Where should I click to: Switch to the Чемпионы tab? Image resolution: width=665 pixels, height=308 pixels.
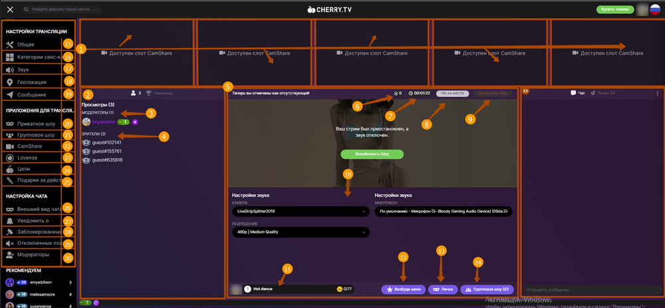tap(158, 94)
